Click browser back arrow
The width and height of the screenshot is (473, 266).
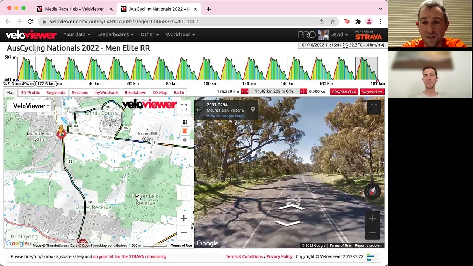pos(8,21)
